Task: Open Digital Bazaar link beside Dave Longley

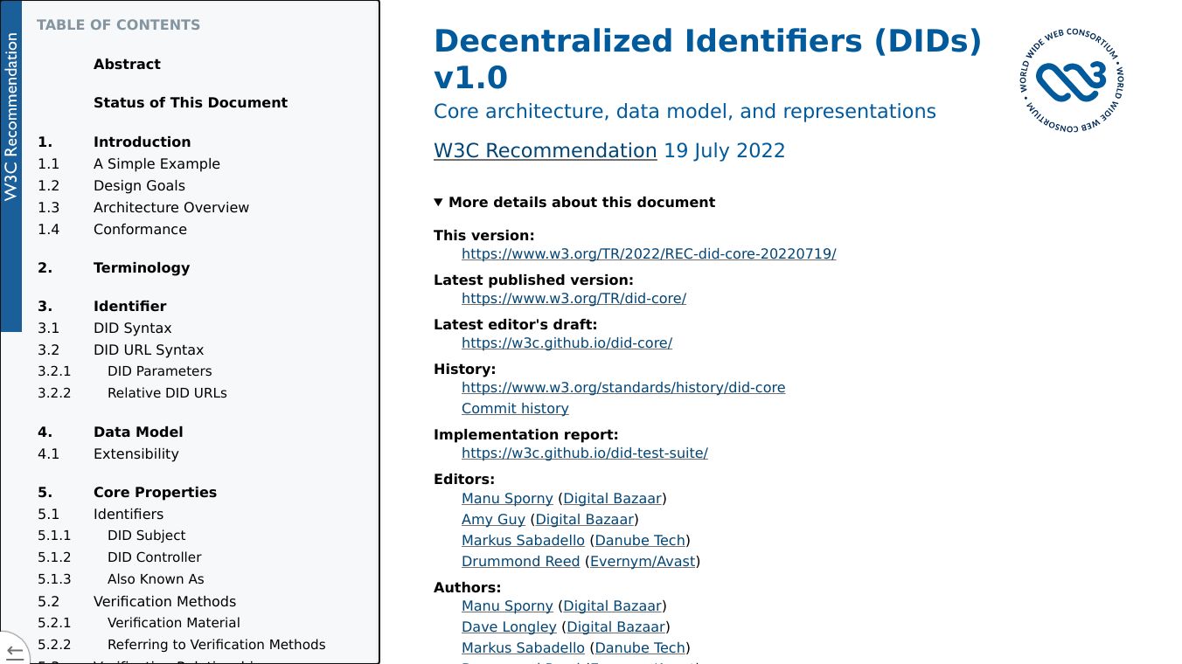Action: [x=615, y=626]
